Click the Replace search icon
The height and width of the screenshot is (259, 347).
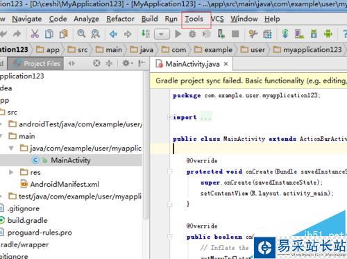(x=95, y=34)
